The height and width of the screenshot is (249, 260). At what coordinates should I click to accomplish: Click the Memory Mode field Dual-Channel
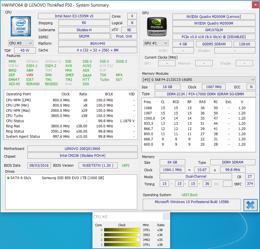pos(196,176)
